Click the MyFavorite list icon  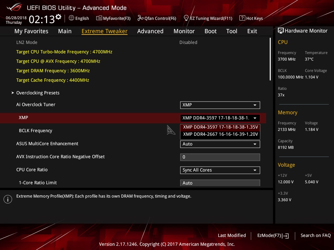point(99,18)
